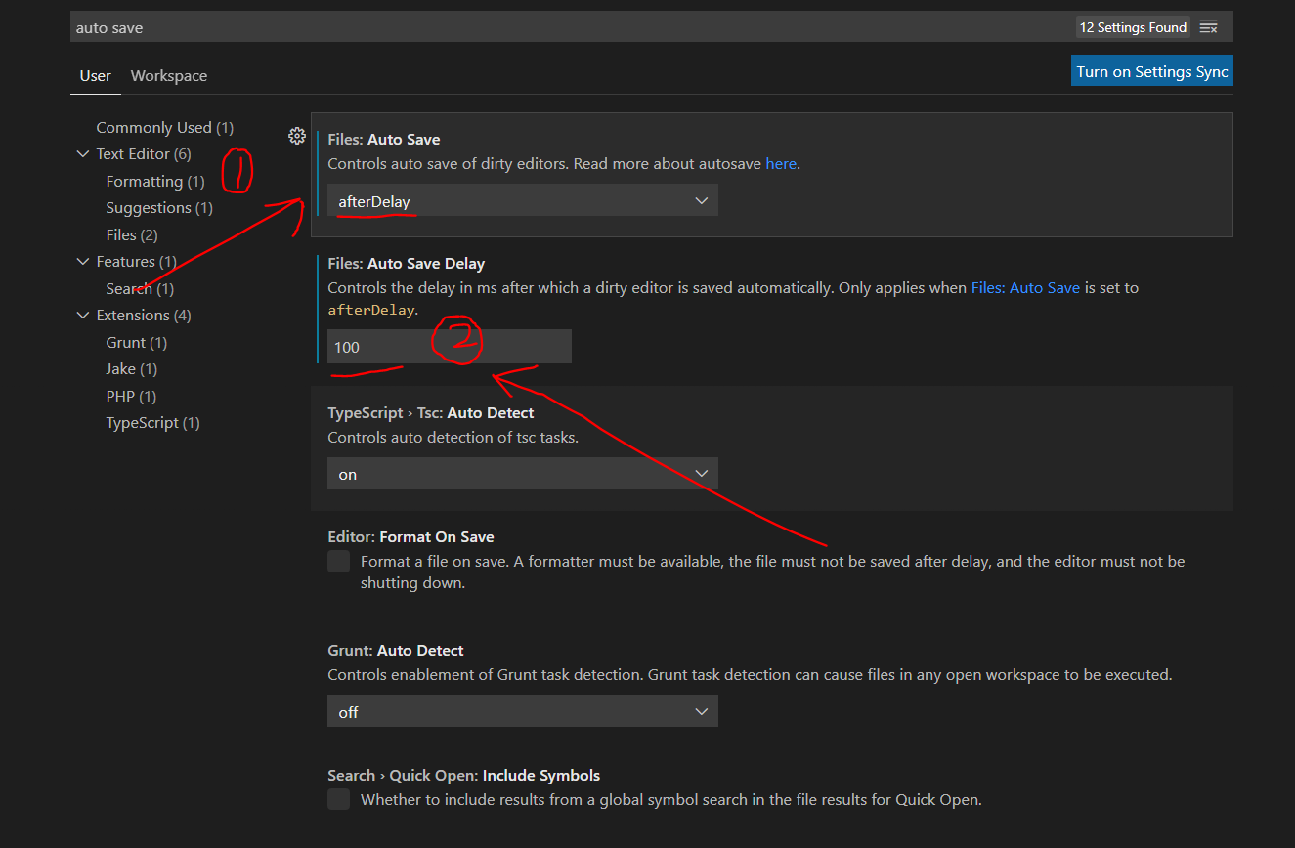Image resolution: width=1295 pixels, height=848 pixels.
Task: Collapse the Text Editor tree section
Action: click(82, 153)
